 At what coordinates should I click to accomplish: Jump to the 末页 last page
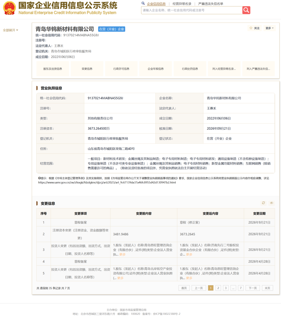point(267,288)
